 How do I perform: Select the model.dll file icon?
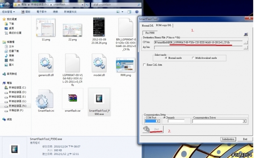[99, 63]
